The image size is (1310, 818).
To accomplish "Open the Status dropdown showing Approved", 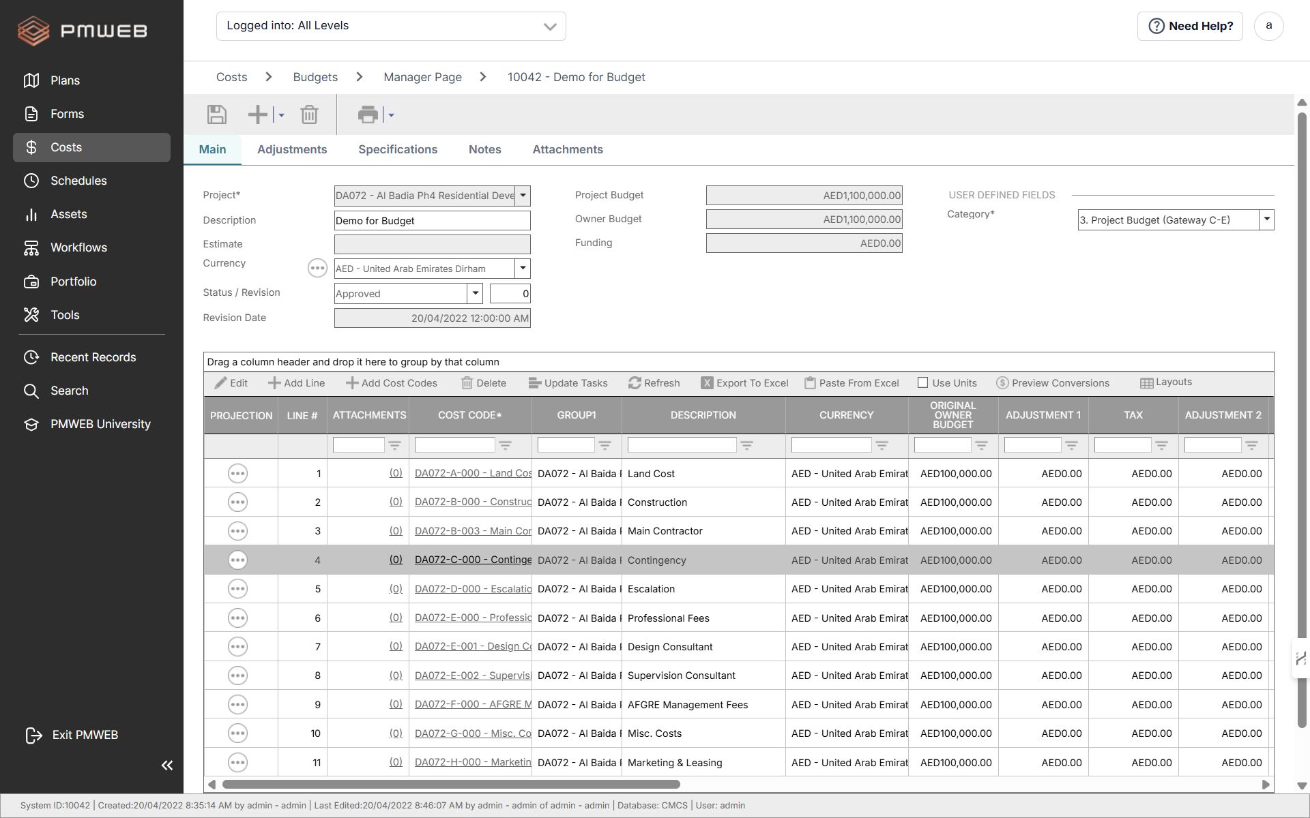I will pos(476,294).
